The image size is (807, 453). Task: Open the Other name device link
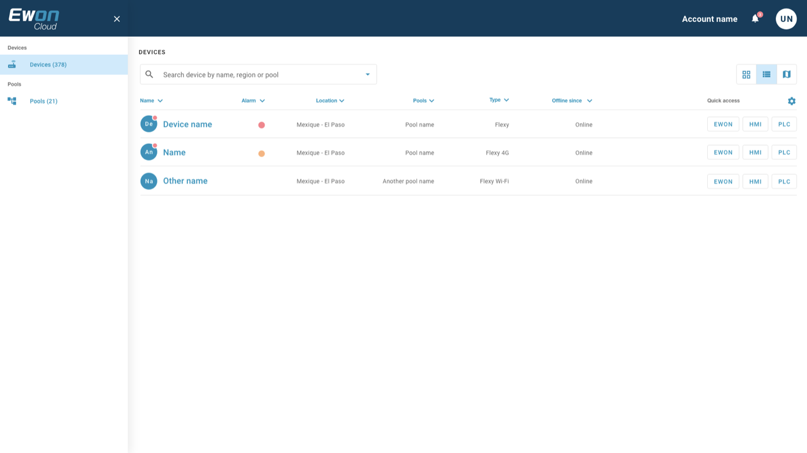coord(185,181)
